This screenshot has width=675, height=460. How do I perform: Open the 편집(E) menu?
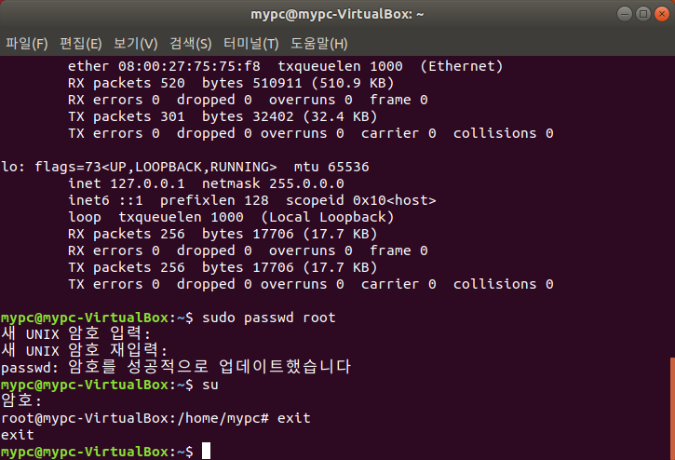tap(80, 44)
